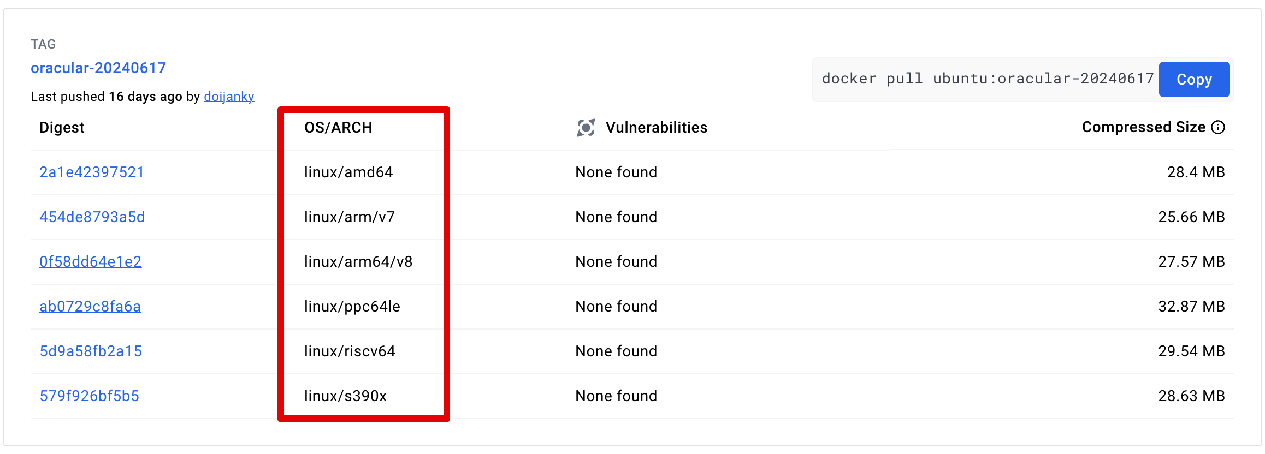Click the Vulnerabilities column header
The image size is (1265, 454).
(656, 127)
